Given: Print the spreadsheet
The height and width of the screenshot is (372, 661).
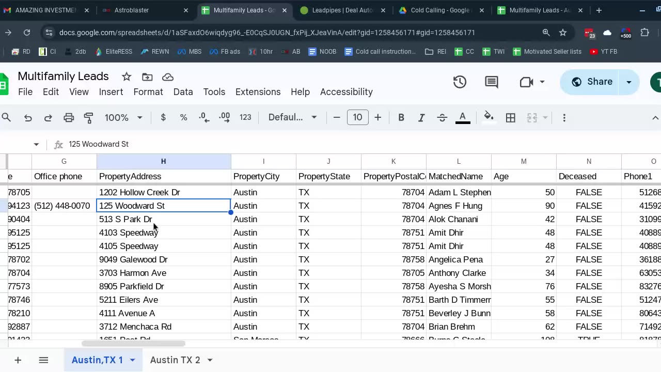Looking at the screenshot, I should (69, 118).
